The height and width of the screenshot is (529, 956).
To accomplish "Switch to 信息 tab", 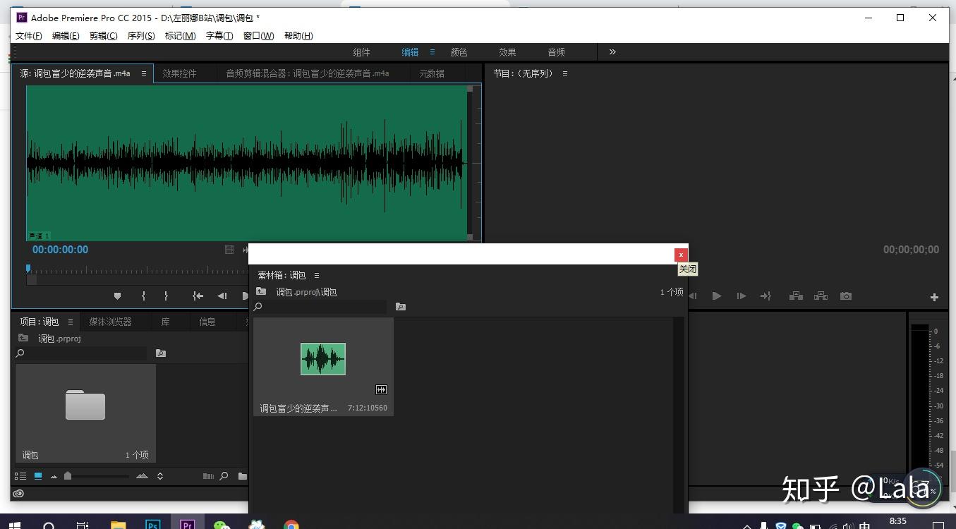I will coord(207,322).
